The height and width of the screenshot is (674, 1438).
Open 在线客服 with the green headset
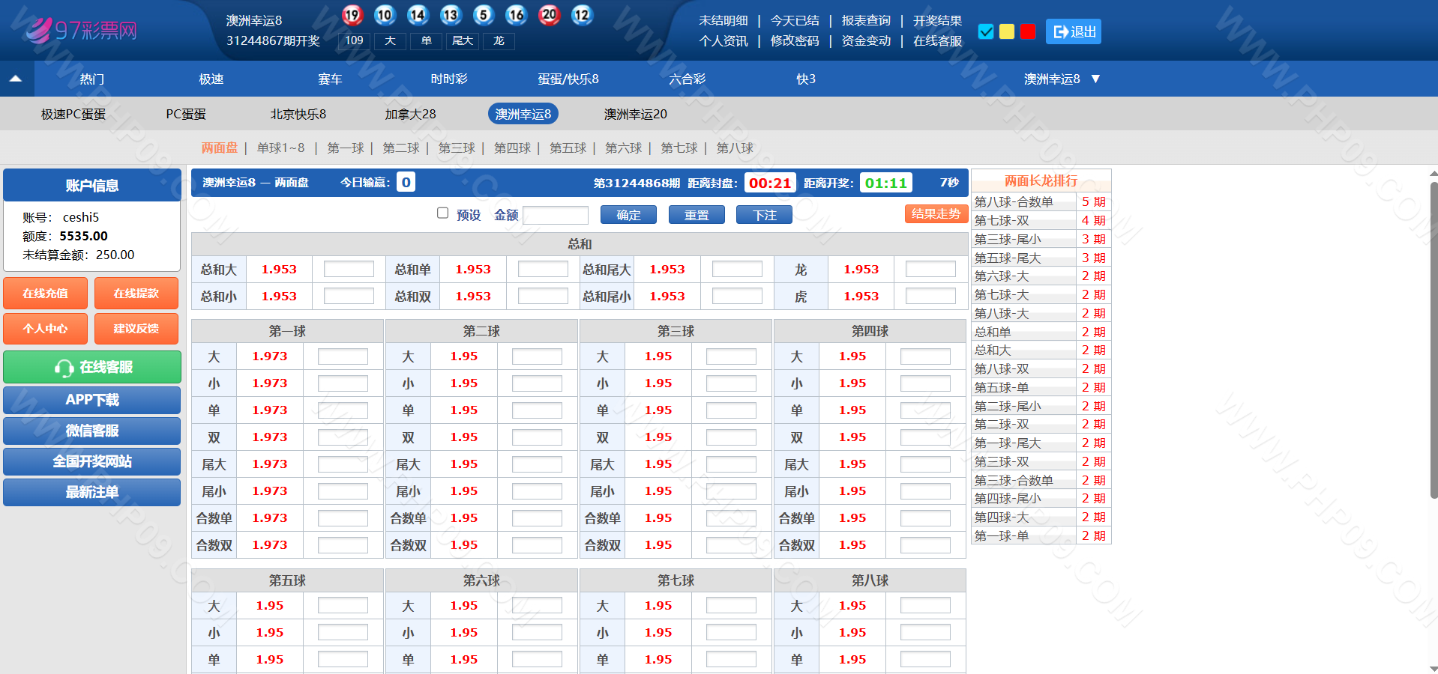tap(92, 367)
